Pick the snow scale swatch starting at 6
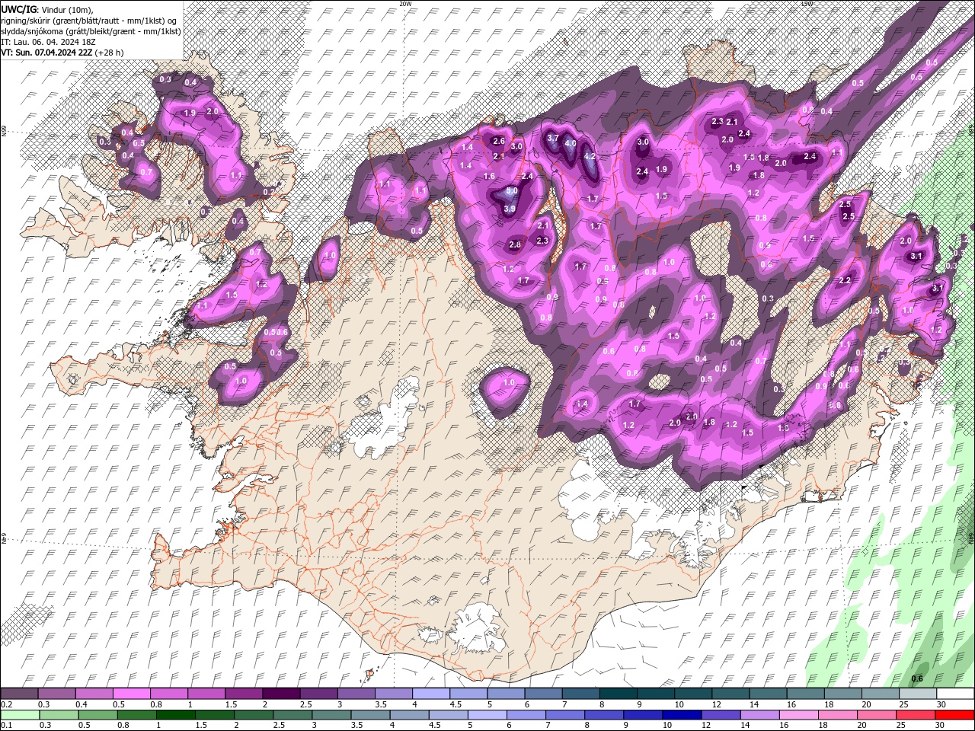The height and width of the screenshot is (731, 975). click(x=542, y=694)
